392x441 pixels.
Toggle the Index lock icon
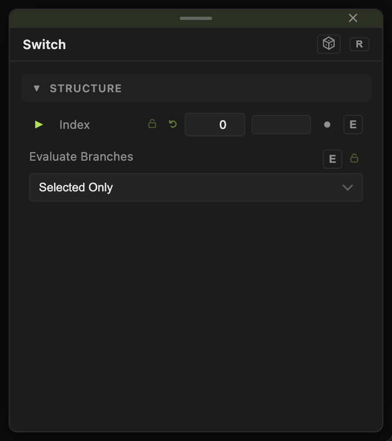coord(152,124)
